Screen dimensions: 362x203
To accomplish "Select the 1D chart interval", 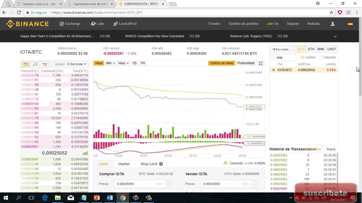I will click(134, 63).
